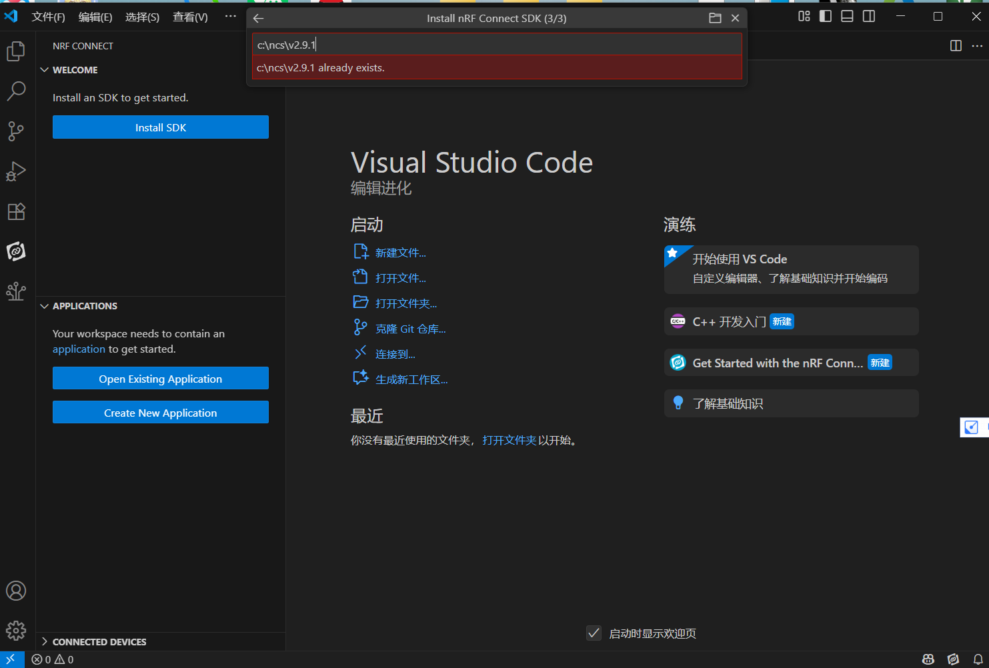Open the menu bar overflow ellipsis
989x668 pixels.
coord(230,17)
